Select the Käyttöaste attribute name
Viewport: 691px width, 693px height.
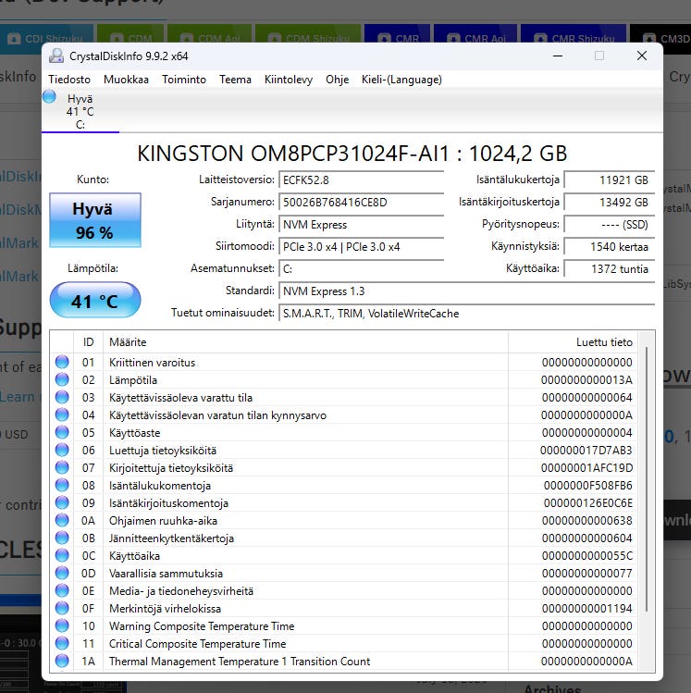point(134,433)
